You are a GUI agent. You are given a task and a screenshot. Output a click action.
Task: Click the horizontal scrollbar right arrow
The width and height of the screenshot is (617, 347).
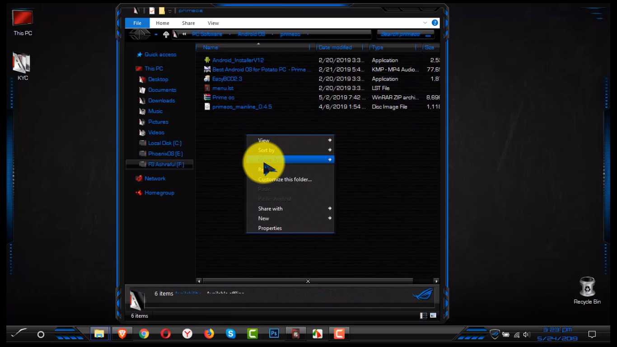[x=436, y=281]
